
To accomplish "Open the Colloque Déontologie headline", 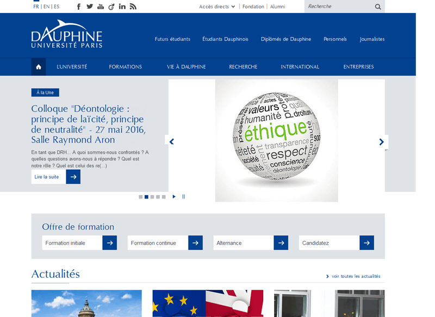I will click(89, 125).
